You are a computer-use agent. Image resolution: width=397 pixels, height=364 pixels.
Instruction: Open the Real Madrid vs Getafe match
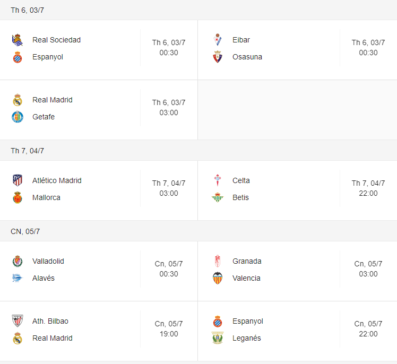coord(99,110)
